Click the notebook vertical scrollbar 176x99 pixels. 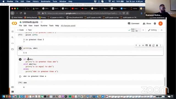[164, 82]
